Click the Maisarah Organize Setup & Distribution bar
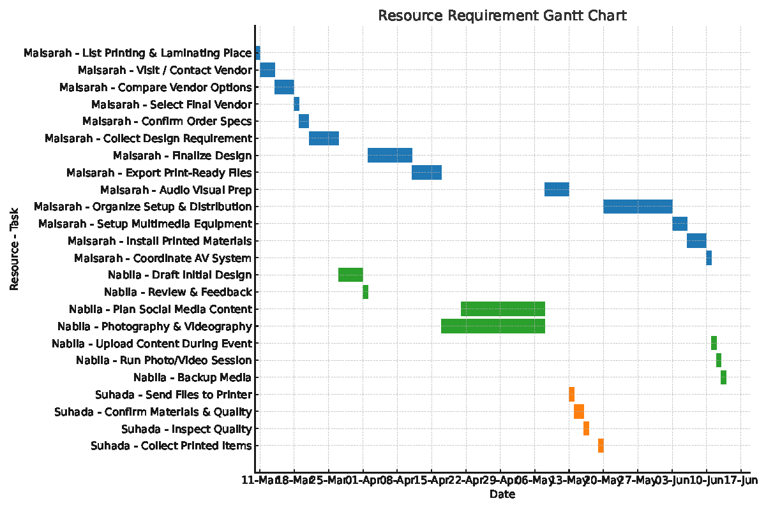 (x=638, y=207)
